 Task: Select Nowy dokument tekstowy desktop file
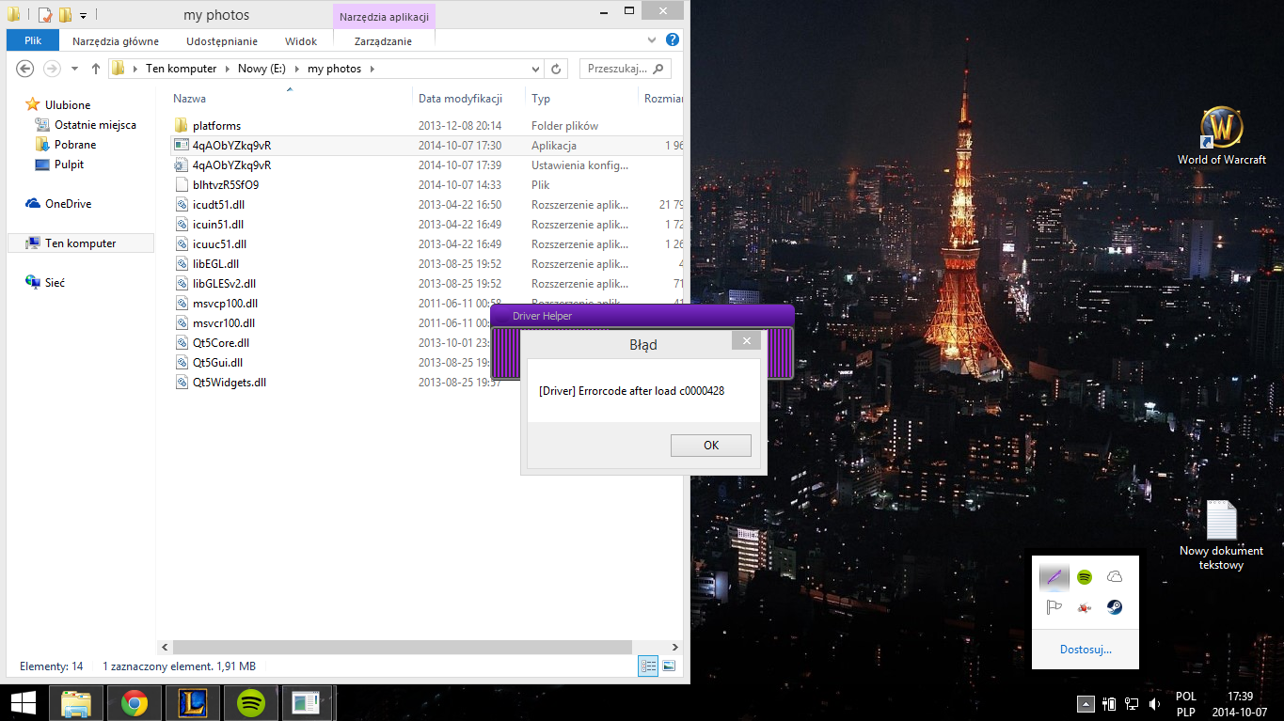point(1222,536)
